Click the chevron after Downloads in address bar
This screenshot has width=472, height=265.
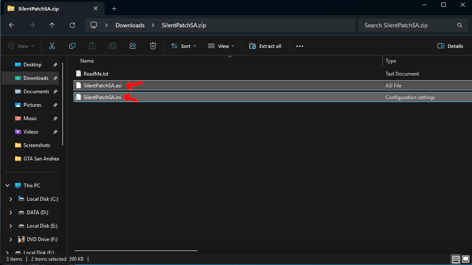[153, 25]
